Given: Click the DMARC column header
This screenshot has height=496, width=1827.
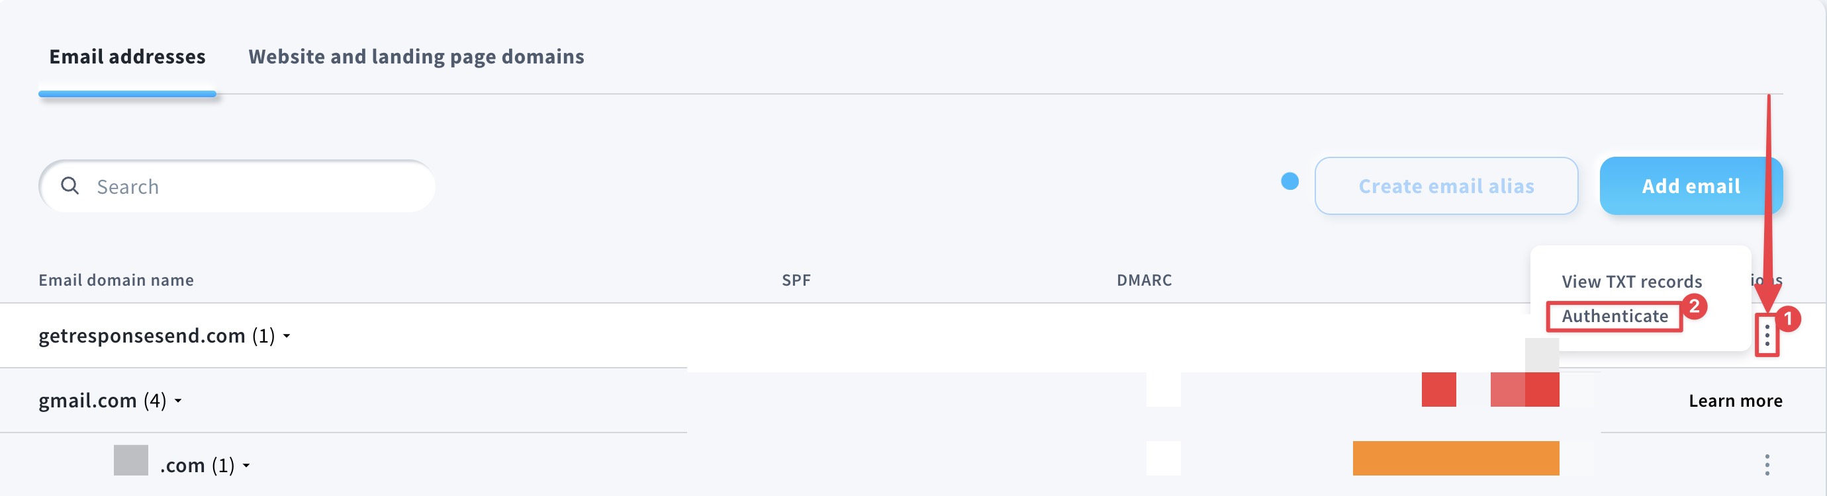Looking at the screenshot, I should coord(1143,280).
